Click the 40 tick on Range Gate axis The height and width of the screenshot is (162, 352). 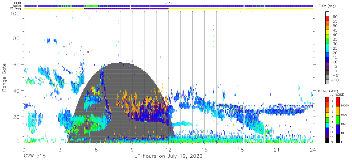17,91
